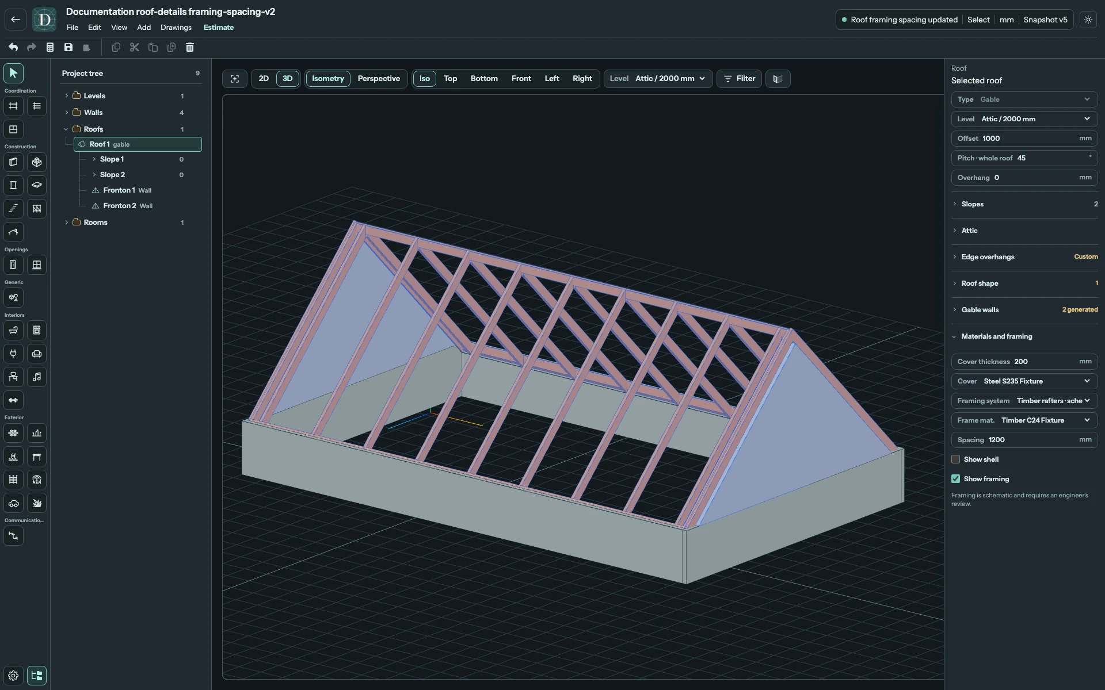This screenshot has height=690, width=1105.
Task: Click the cut scissors icon
Action: click(135, 47)
